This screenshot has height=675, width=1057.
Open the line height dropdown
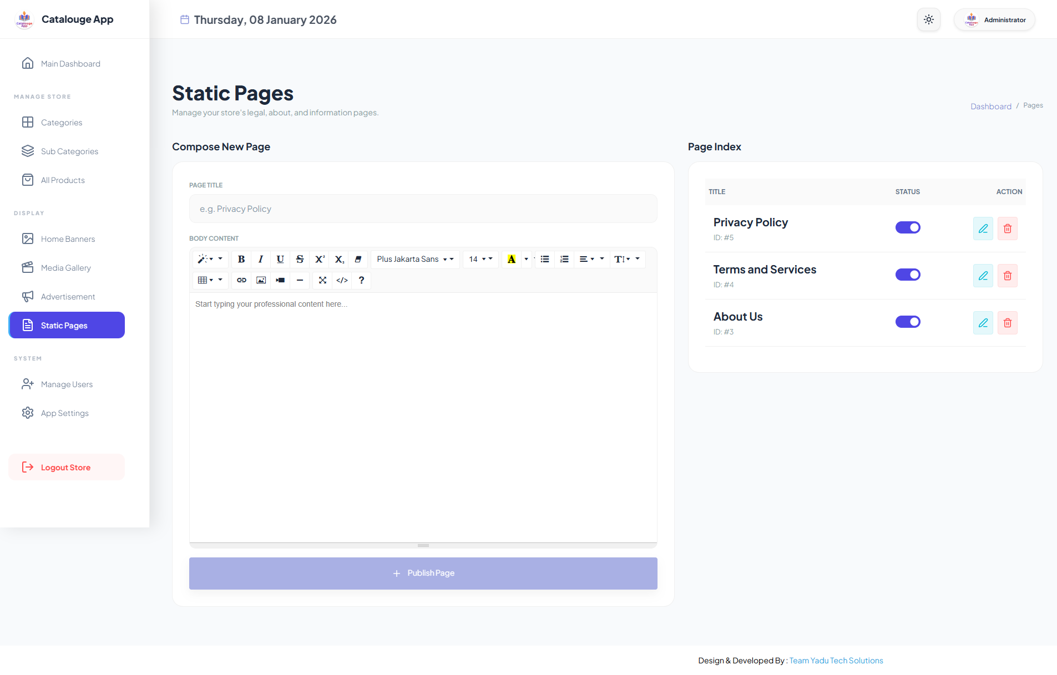tap(627, 259)
